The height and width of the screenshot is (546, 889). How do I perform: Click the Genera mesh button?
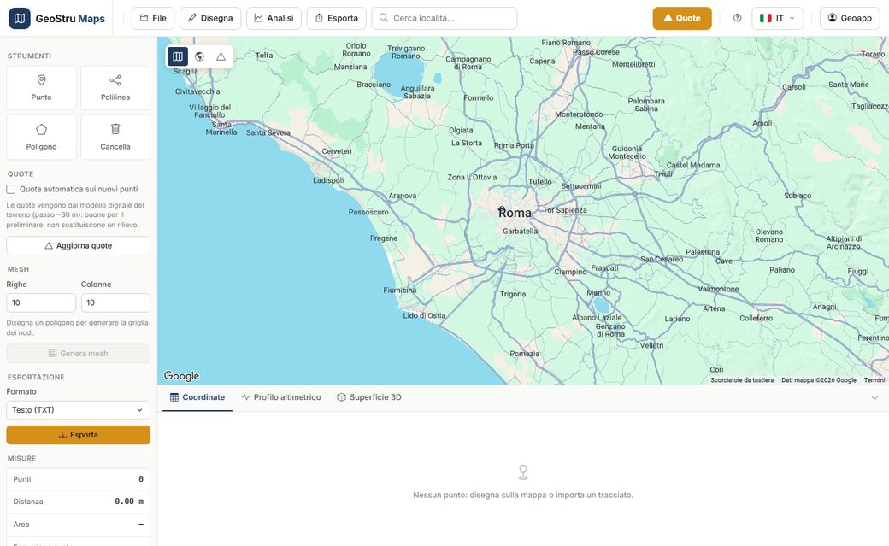tap(79, 353)
